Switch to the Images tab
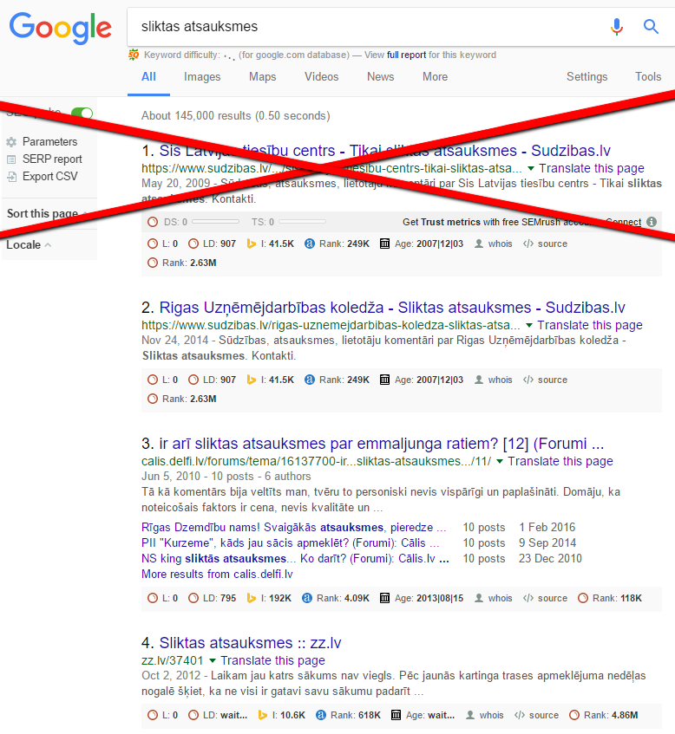675x734 pixels. [202, 77]
